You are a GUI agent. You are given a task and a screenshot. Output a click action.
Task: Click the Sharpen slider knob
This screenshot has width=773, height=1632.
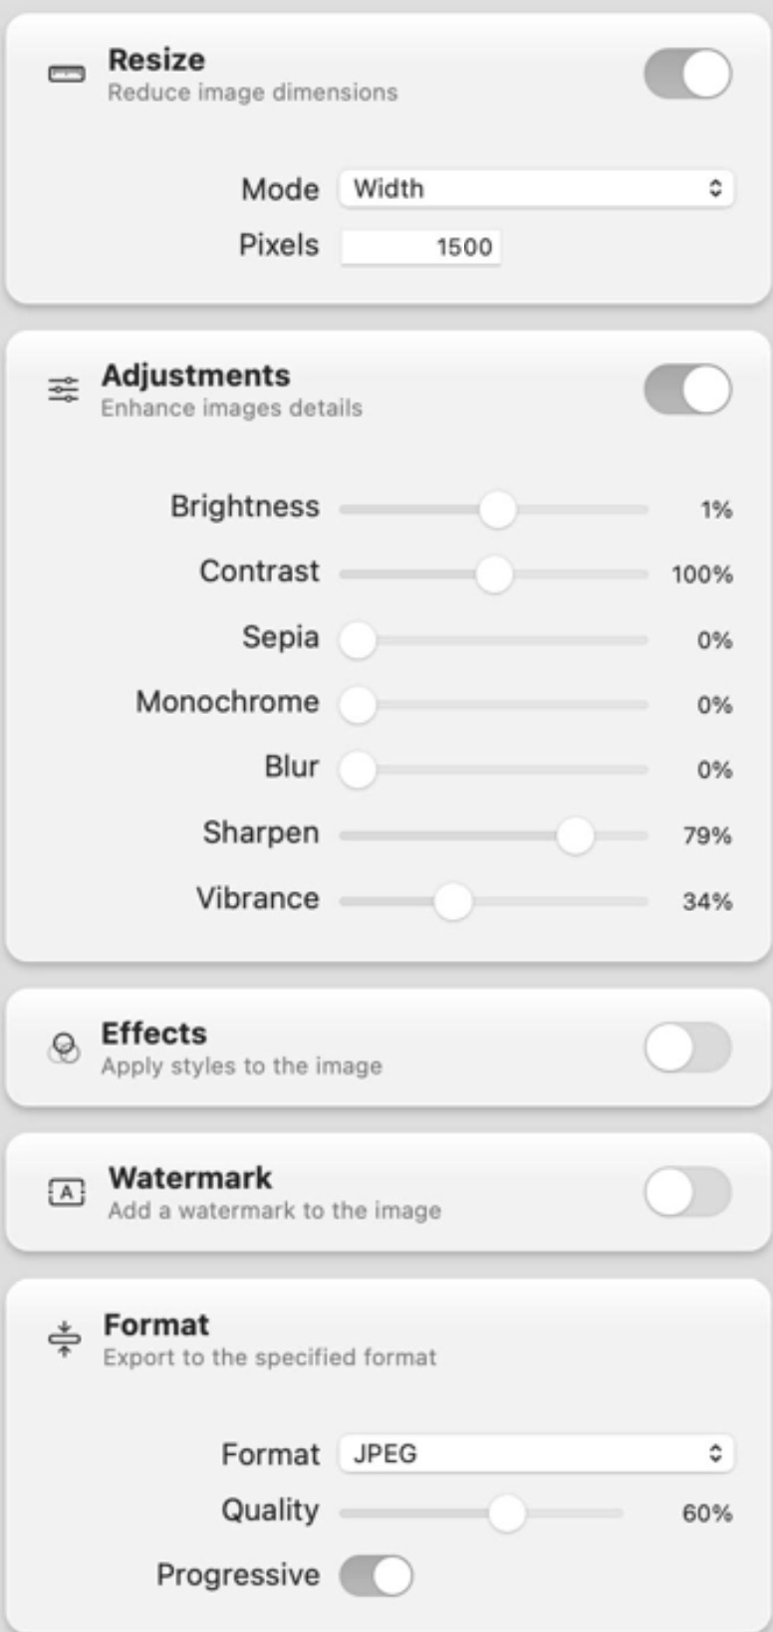click(x=575, y=835)
